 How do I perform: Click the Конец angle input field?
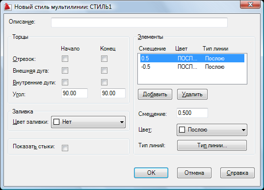pyautogui.click(x=113, y=93)
